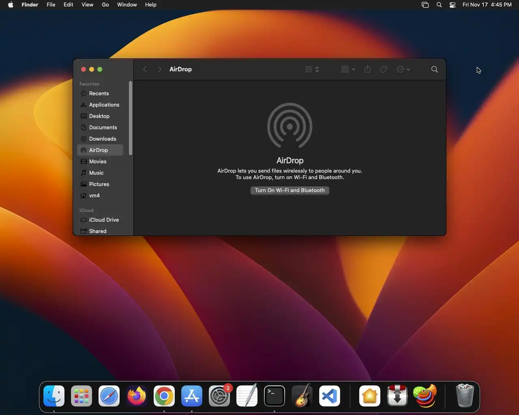The image size is (519, 415).
Task: Click Turn On Wi-Fi and Bluetooth
Action: [x=290, y=190]
